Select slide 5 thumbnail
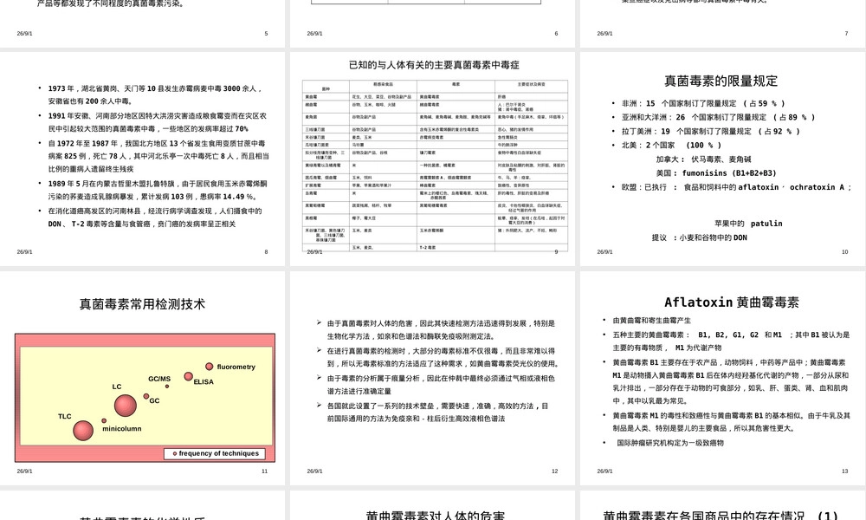This screenshot has width=866, height=520. pyautogui.click(x=143, y=23)
